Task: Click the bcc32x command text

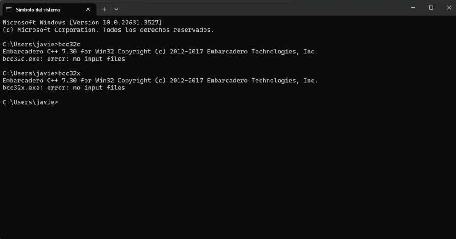Action: pos(69,73)
